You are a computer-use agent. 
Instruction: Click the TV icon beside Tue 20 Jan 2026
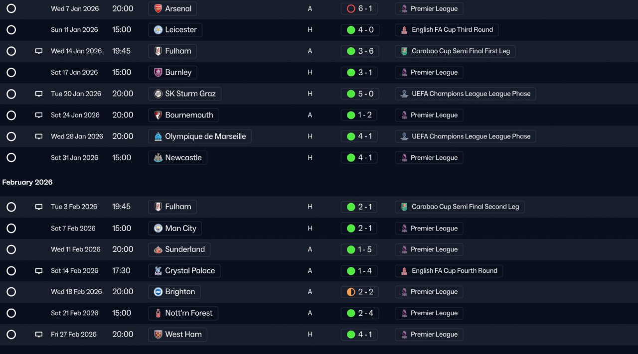[39, 94]
